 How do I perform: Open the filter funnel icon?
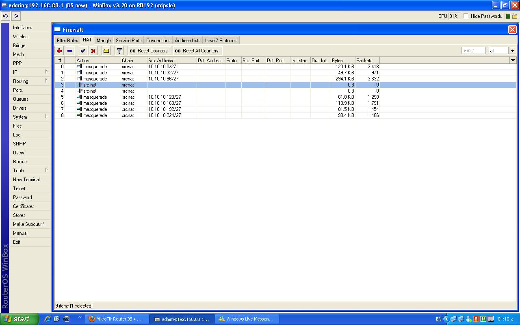[x=119, y=51]
